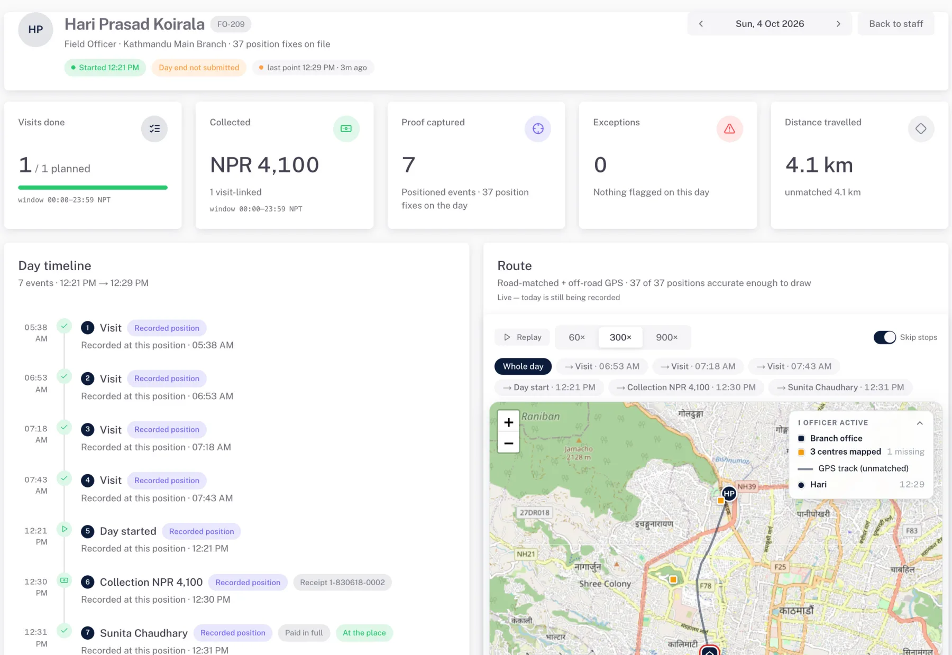This screenshot has height=655, width=952.
Task: Set replay speed to 60×
Action: pos(577,337)
